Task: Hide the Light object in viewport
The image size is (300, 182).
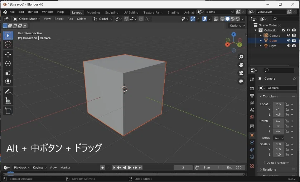Action: (x=289, y=46)
